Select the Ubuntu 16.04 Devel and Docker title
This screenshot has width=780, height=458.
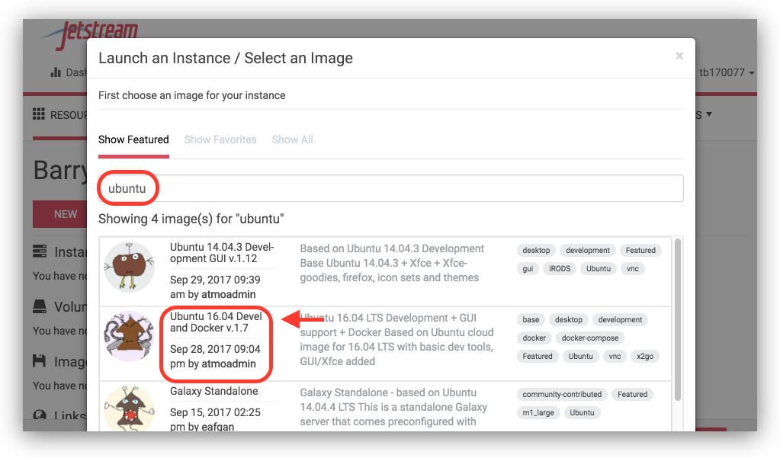point(216,322)
